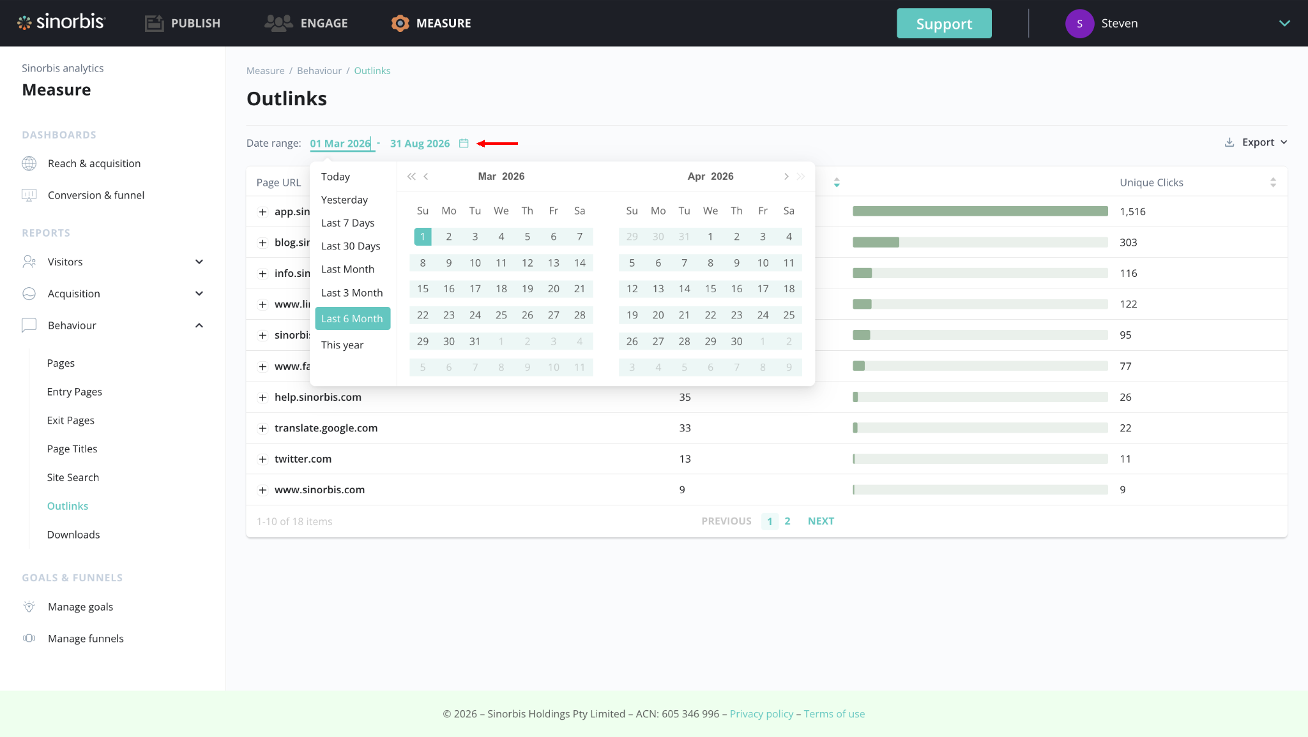
Task: Choose the Last 30 Days preset
Action: pos(351,246)
